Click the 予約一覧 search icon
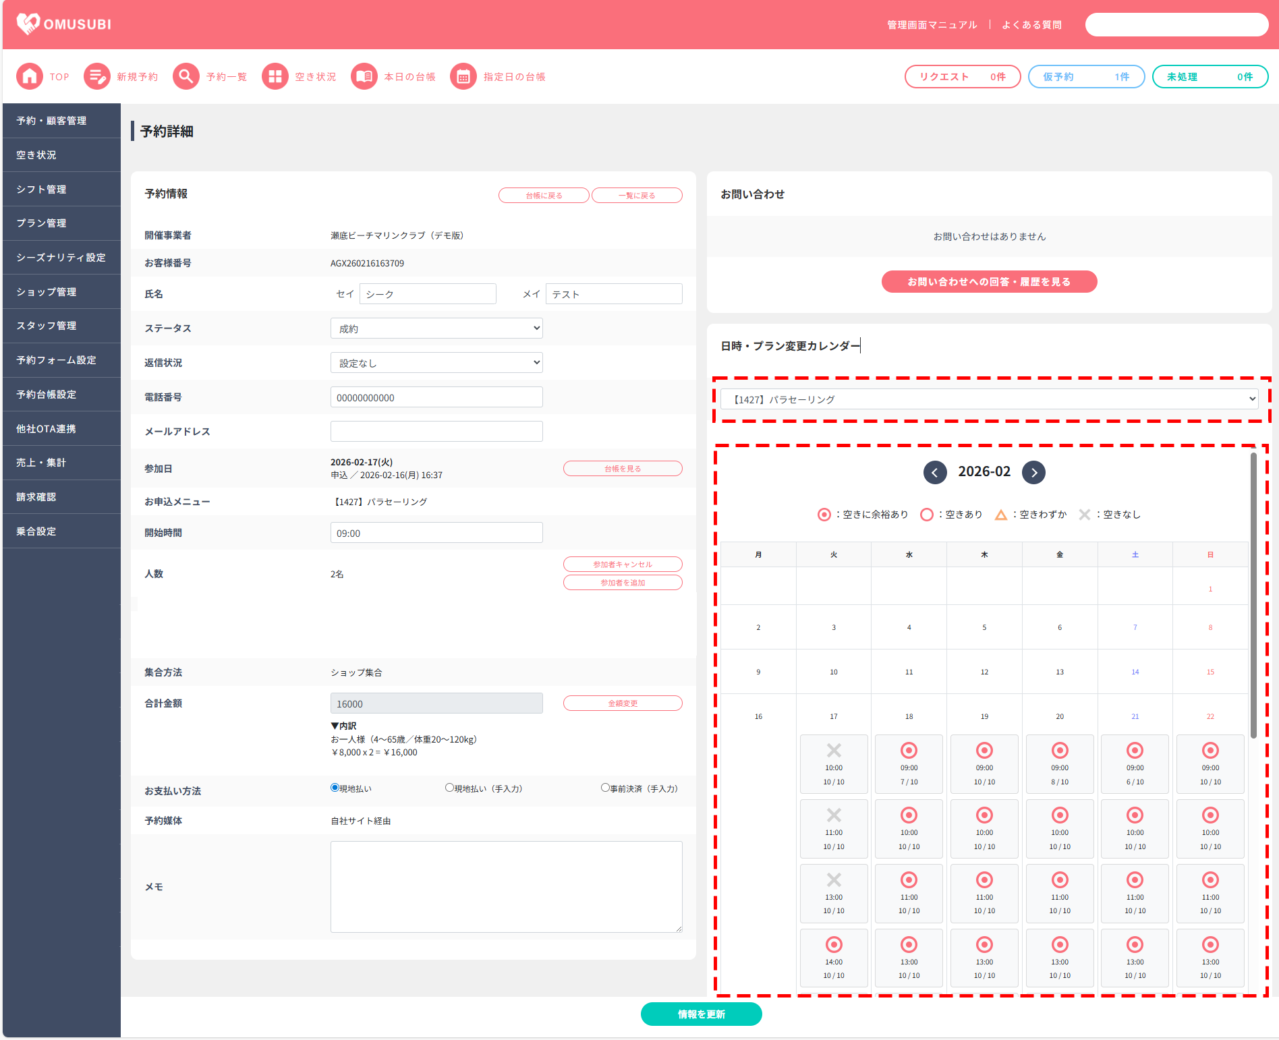Viewport: 1279px width, 1040px height. 186,77
